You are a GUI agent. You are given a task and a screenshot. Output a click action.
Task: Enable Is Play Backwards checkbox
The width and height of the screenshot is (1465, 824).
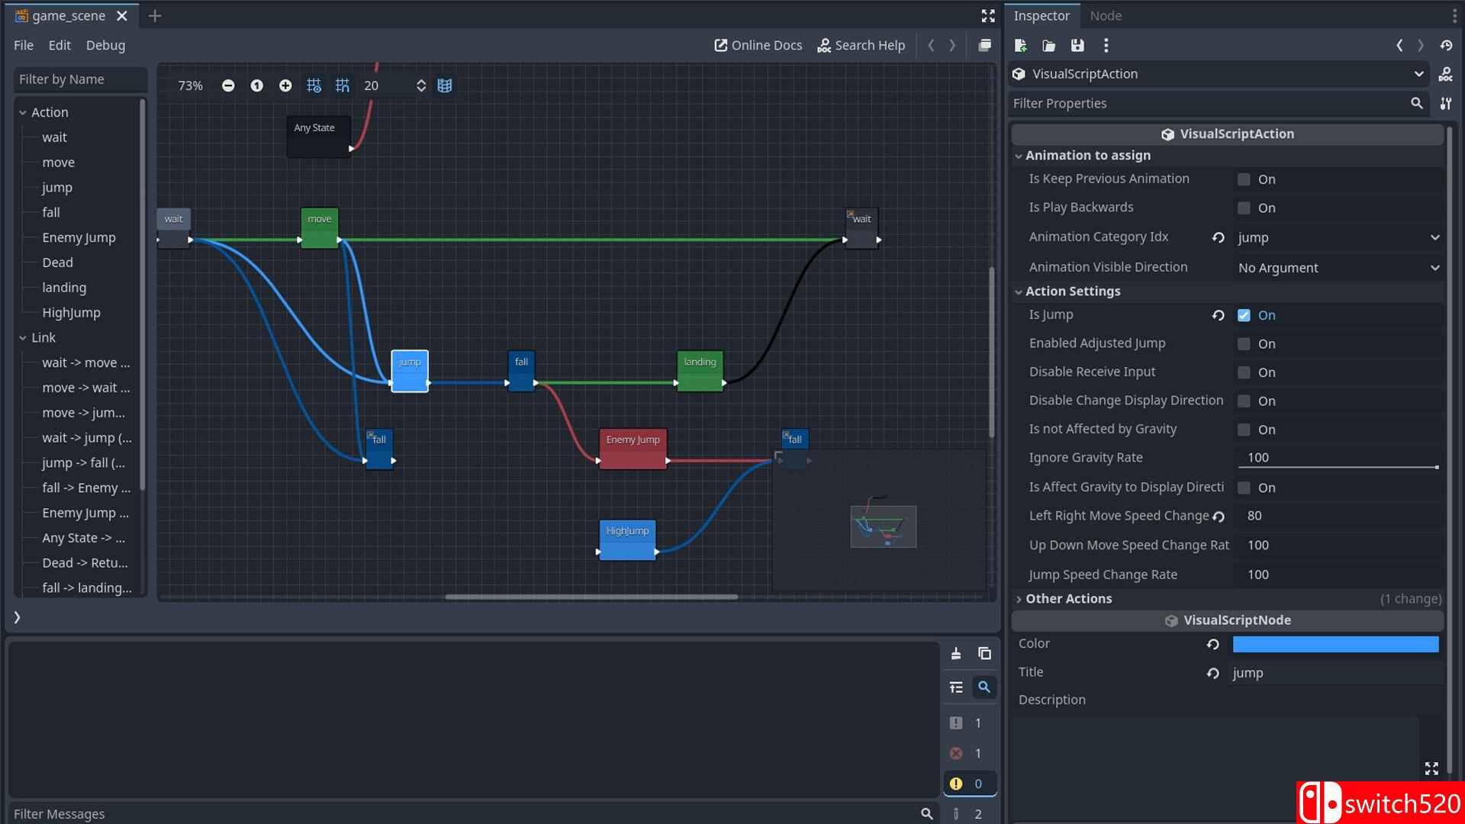1244,208
